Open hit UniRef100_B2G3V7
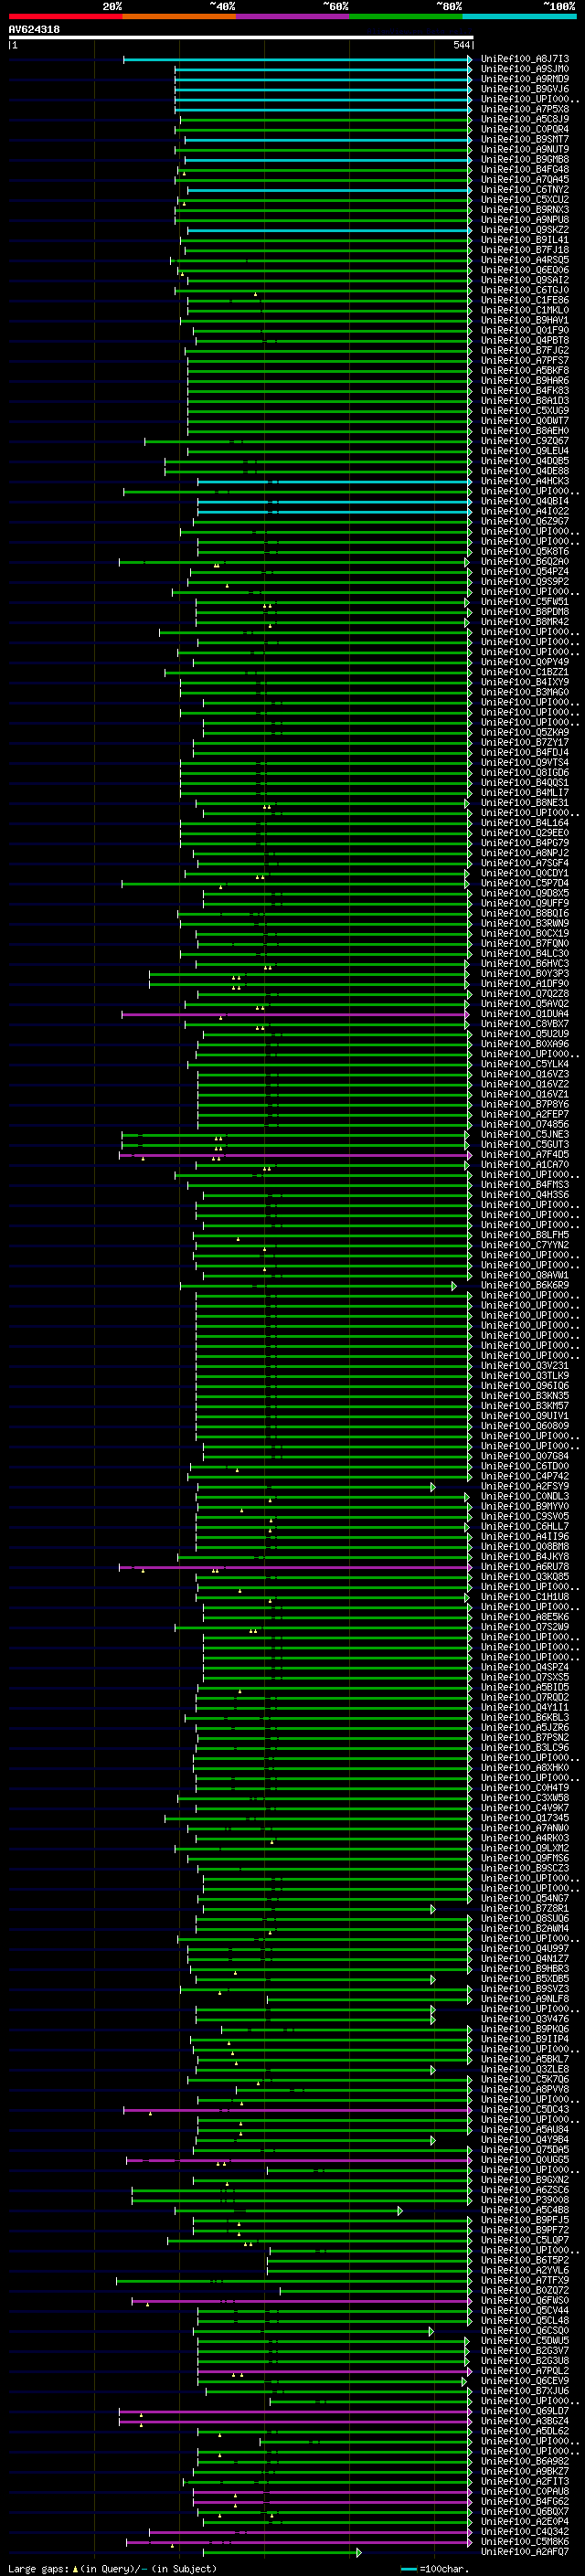The height and width of the screenshot is (2576, 585). 525,2351
